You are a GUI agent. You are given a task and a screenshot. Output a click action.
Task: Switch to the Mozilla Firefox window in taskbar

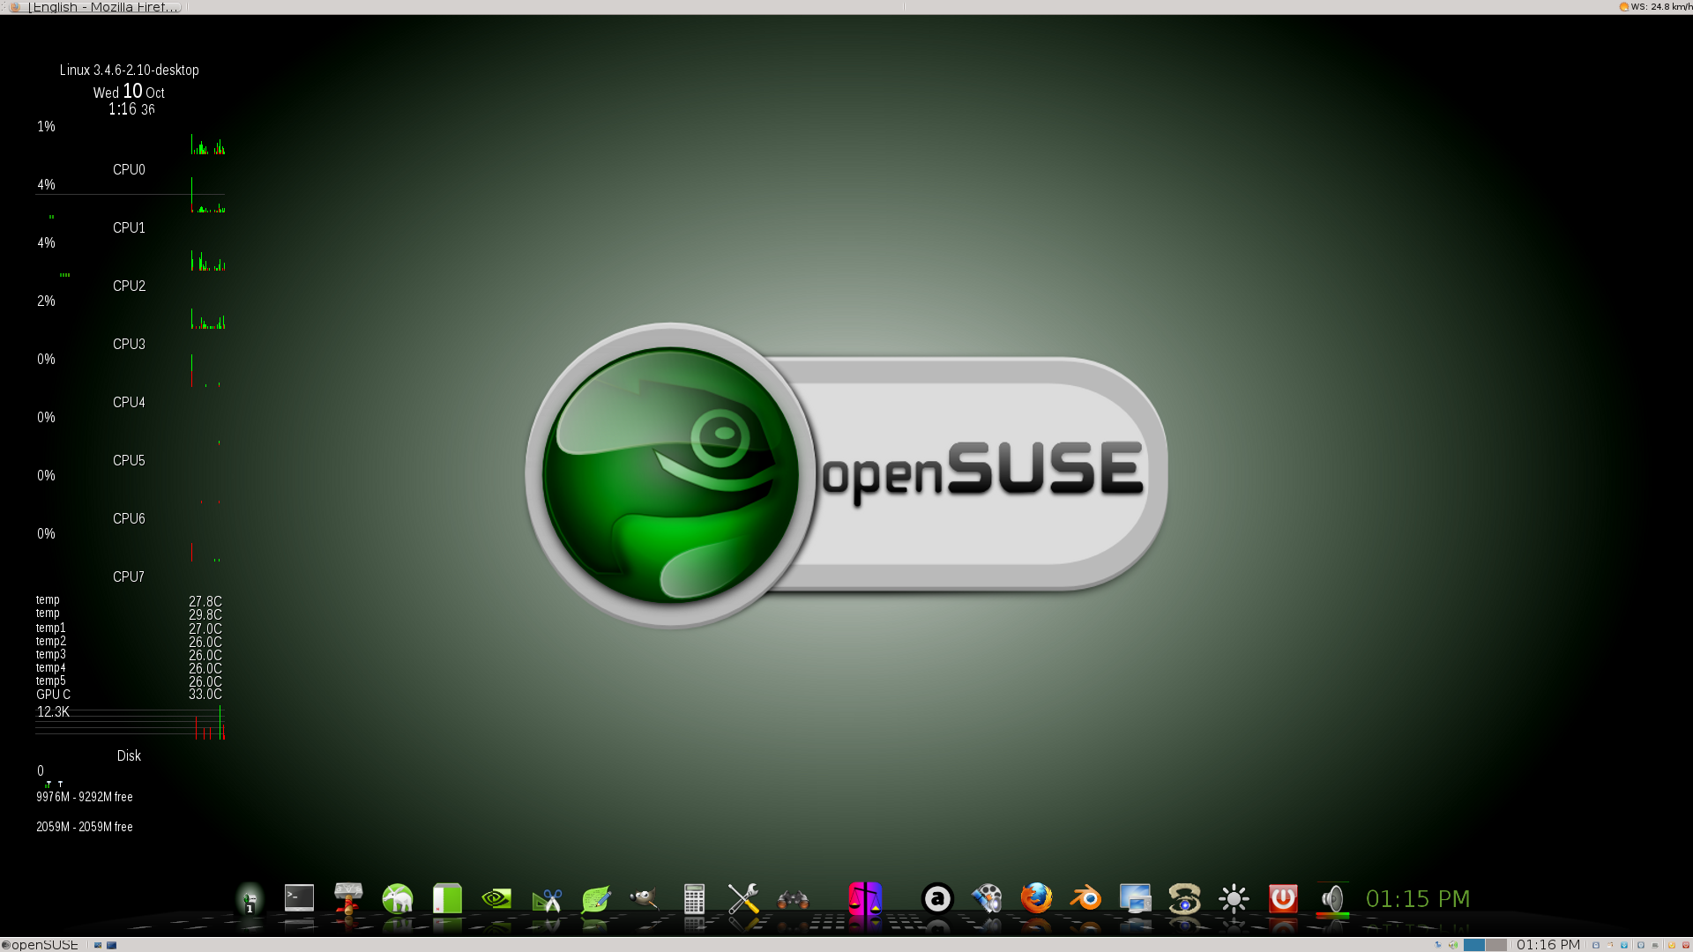tap(94, 7)
